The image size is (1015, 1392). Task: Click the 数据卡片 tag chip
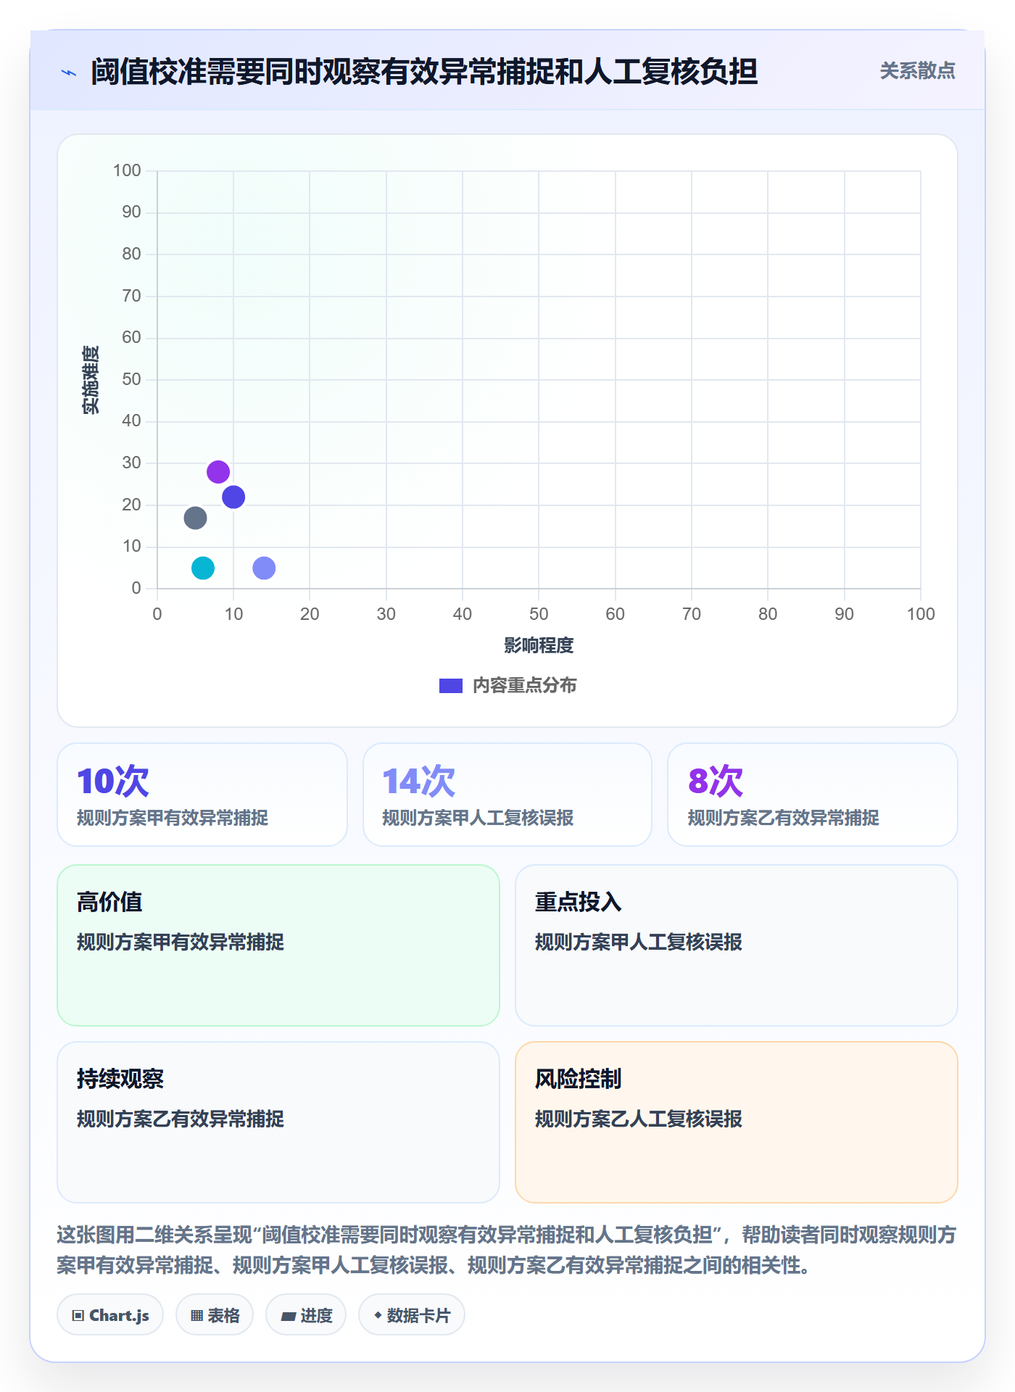[412, 1315]
